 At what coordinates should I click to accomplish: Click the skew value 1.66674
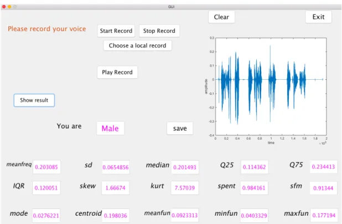(115, 188)
